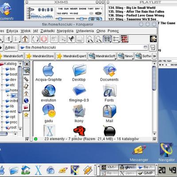This screenshot has height=177, width=177.
Task: Switch to icon view mode in toolbar
Action: click(107, 39)
